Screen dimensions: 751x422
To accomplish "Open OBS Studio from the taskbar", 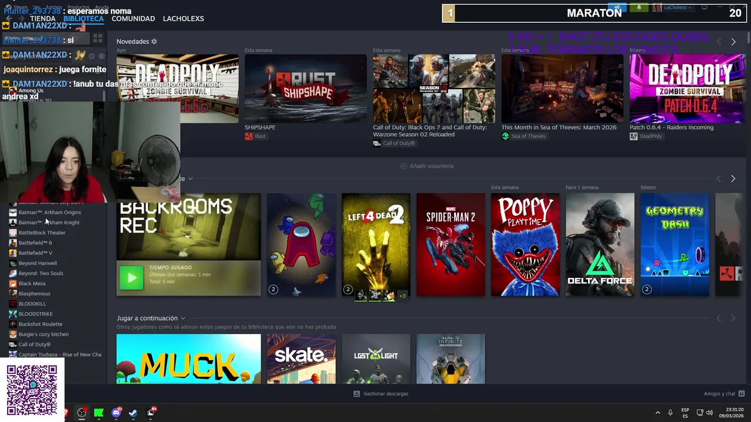I will 82,413.
